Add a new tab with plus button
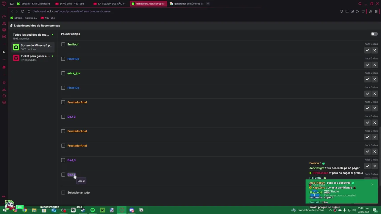The height and width of the screenshot is (214, 381). point(208,4)
